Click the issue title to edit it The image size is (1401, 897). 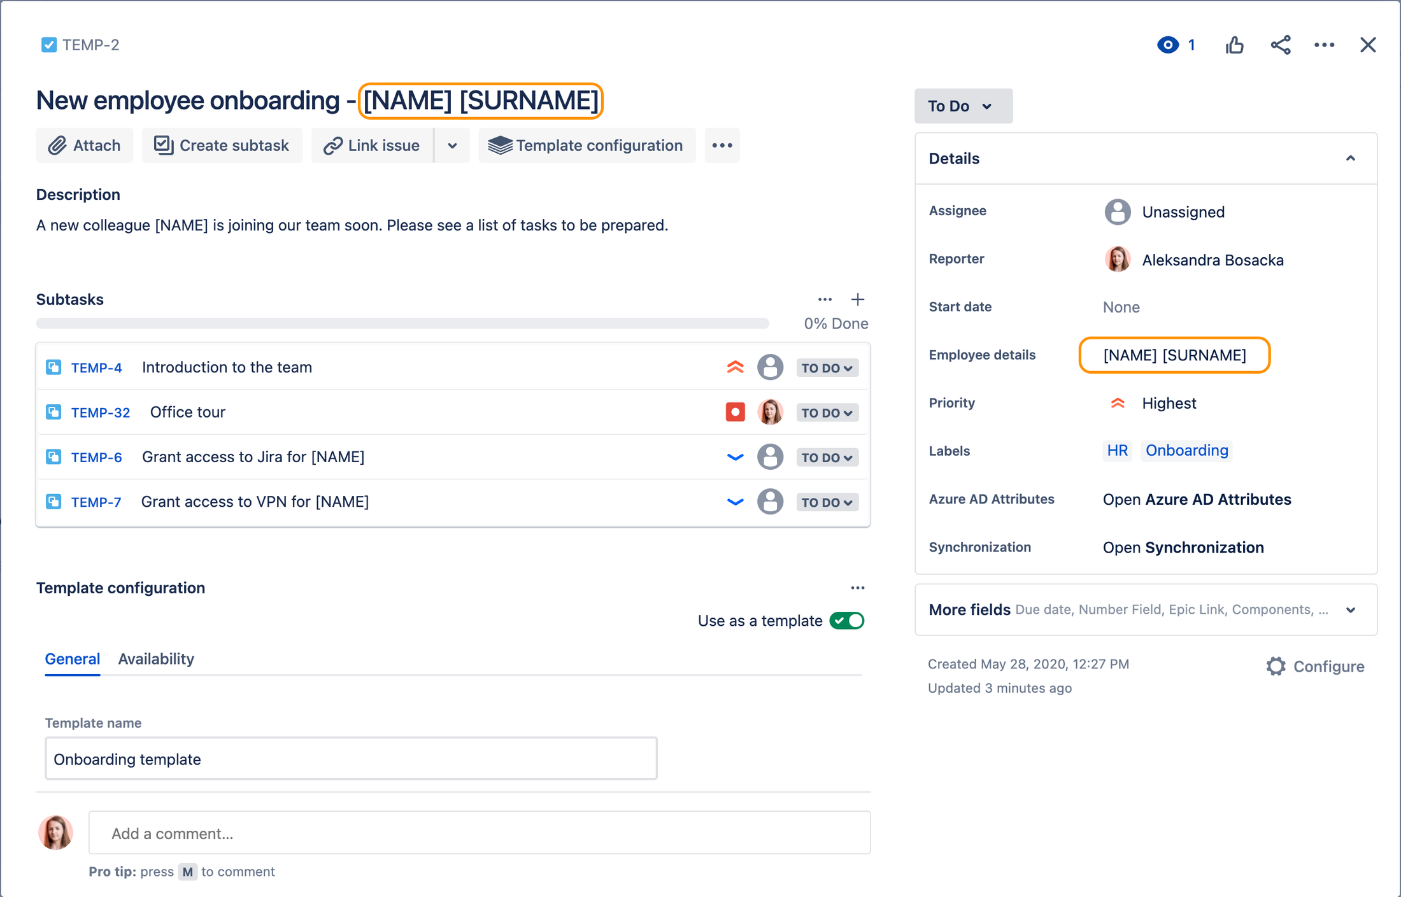point(317,101)
